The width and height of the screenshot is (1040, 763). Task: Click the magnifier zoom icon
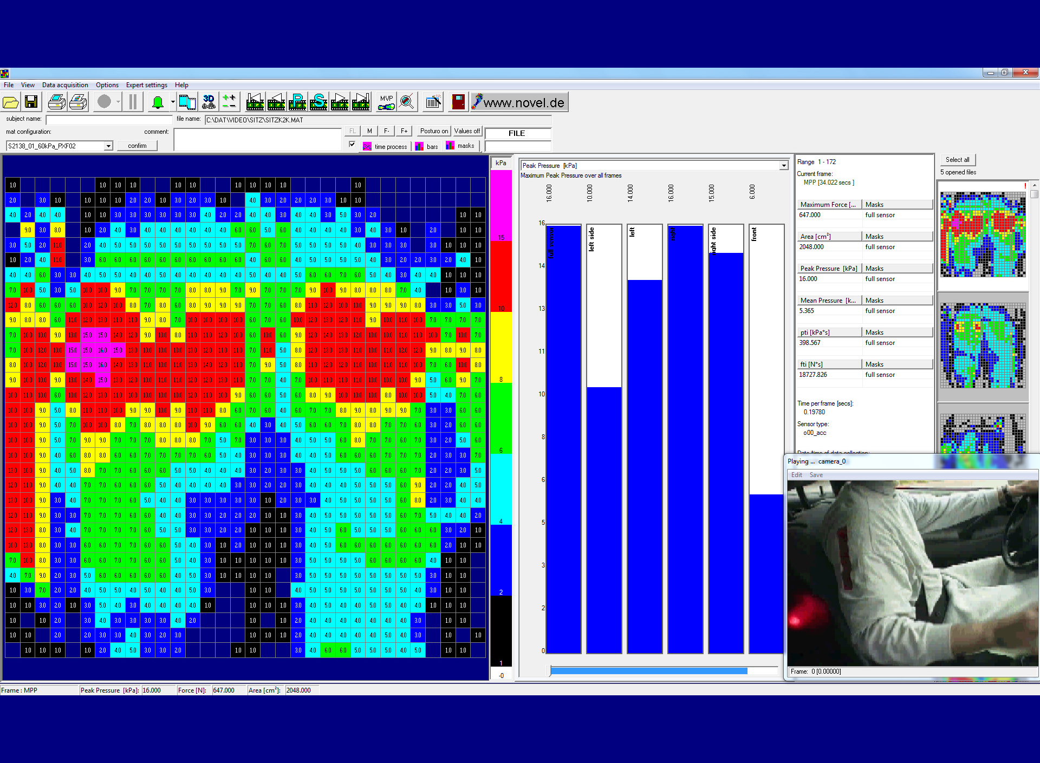click(407, 102)
